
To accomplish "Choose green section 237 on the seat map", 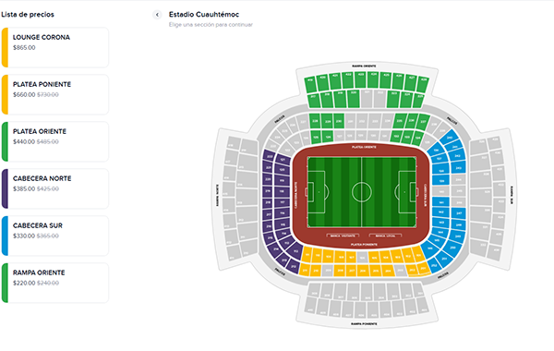I will [x=423, y=122].
